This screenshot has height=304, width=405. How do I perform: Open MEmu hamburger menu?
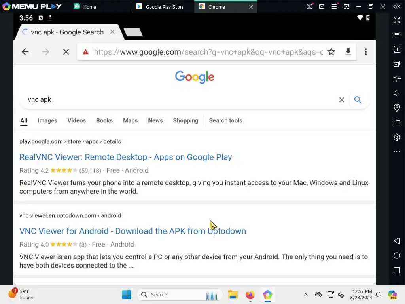(x=334, y=6)
